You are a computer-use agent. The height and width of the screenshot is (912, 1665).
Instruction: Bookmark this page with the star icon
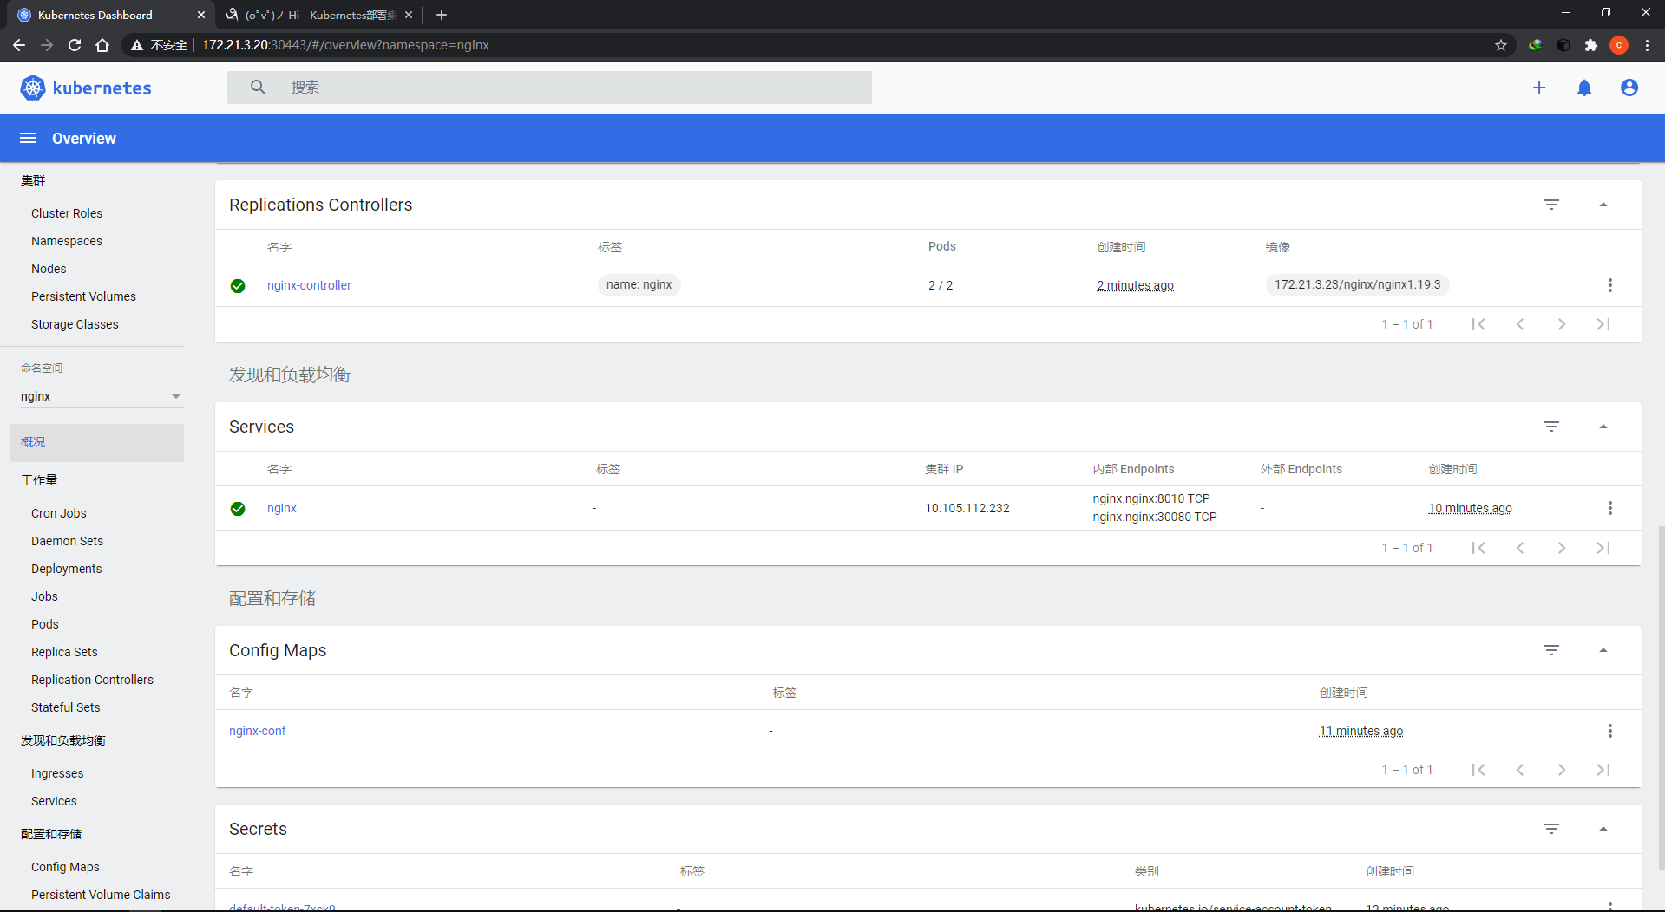1501,45
